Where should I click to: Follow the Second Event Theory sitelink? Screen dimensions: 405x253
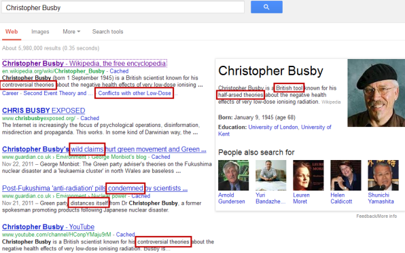pos(55,93)
